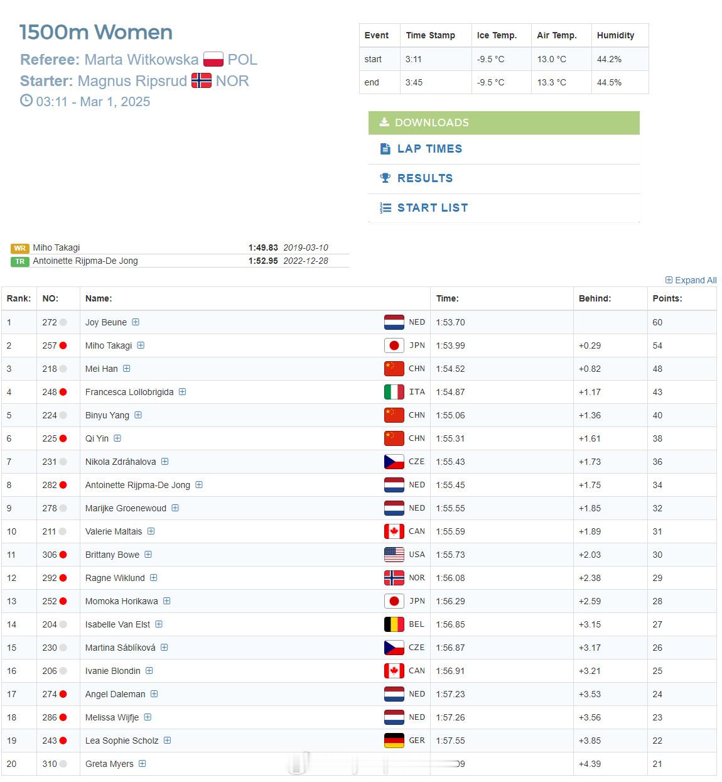722x782 pixels.
Task: Expand Marijke Groenewoud's row
Action: (x=175, y=508)
